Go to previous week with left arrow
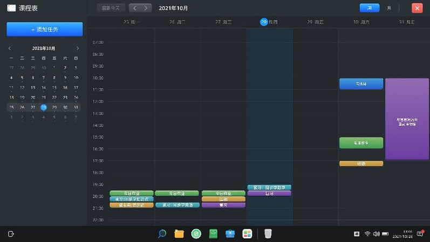The height and width of the screenshot is (242, 430). (135, 8)
